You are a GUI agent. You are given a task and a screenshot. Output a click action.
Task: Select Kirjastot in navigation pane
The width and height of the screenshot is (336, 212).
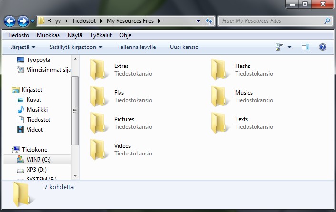pyautogui.click(x=32, y=90)
